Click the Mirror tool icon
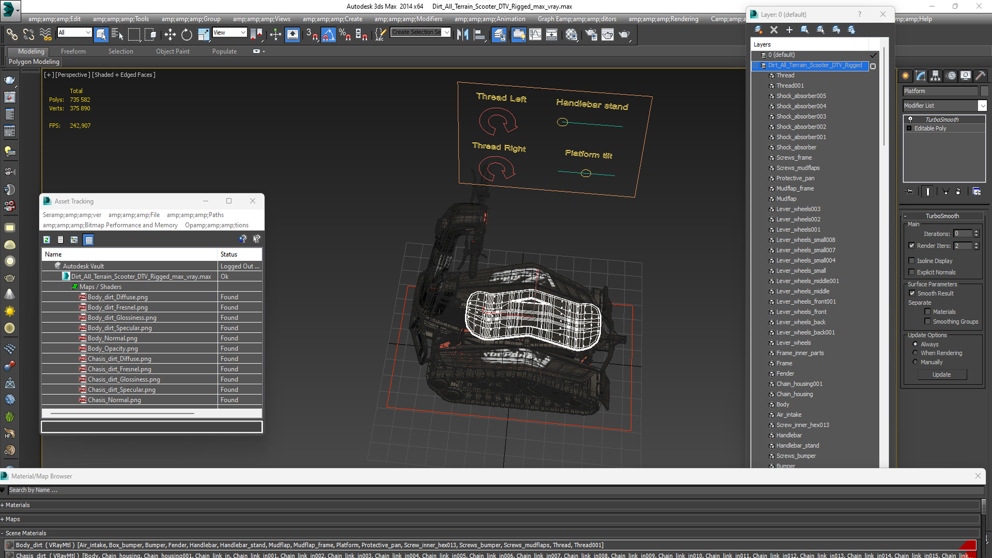 [462, 35]
